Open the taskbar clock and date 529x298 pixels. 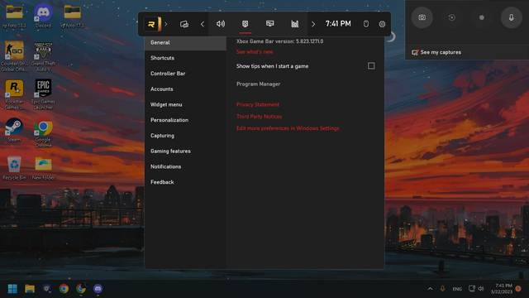[x=502, y=289]
